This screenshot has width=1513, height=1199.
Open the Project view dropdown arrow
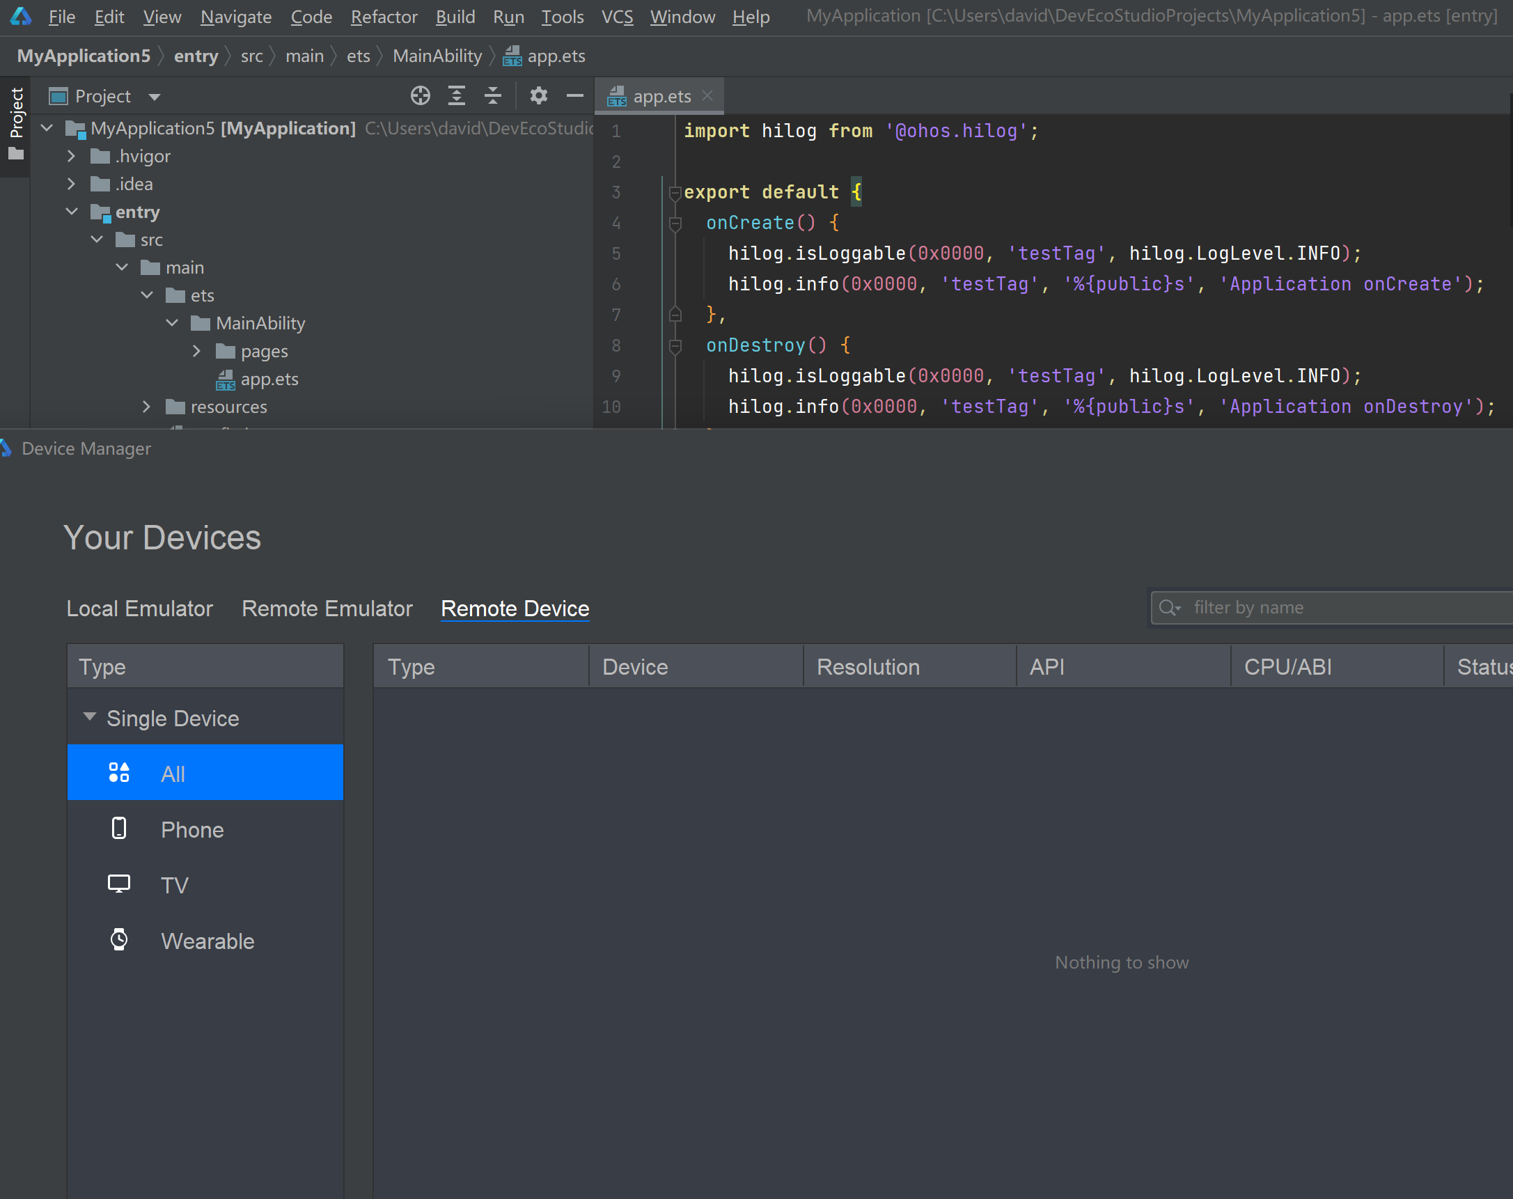[155, 97]
